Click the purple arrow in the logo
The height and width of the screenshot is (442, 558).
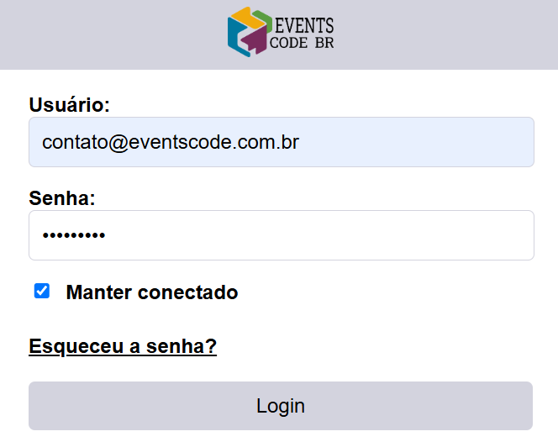coord(256,40)
